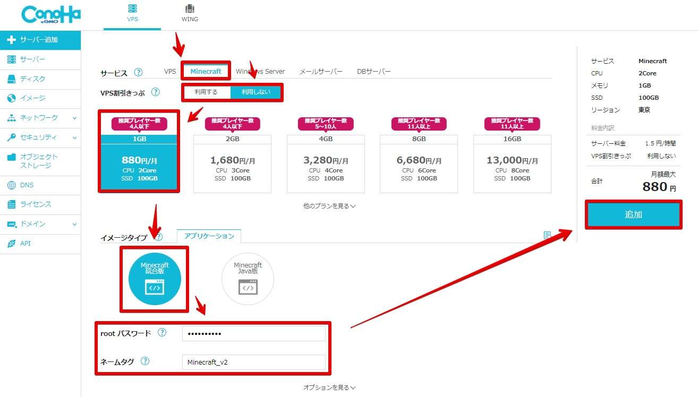Open the API rocket icon
Image resolution: width=698 pixels, height=397 pixels.
click(x=11, y=244)
